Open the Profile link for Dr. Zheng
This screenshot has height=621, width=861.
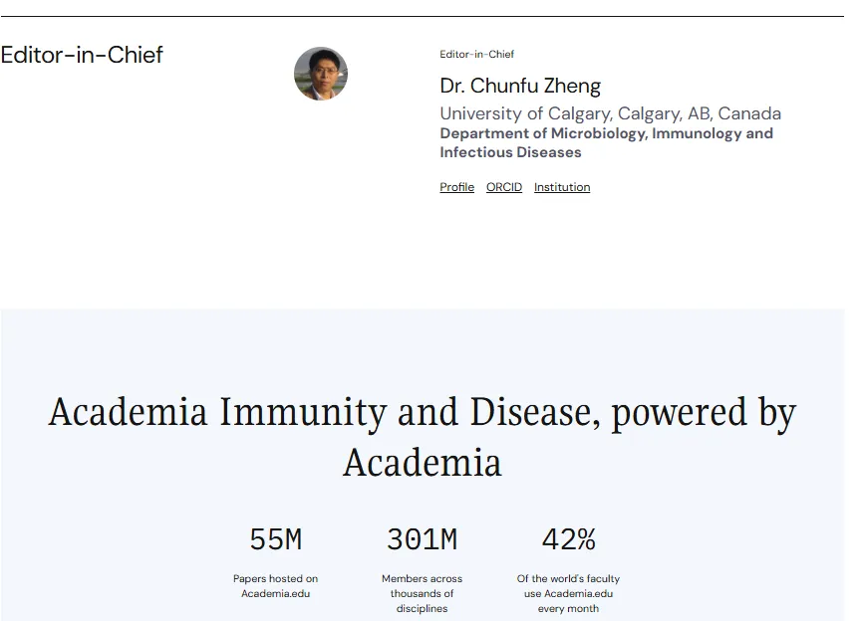[456, 187]
